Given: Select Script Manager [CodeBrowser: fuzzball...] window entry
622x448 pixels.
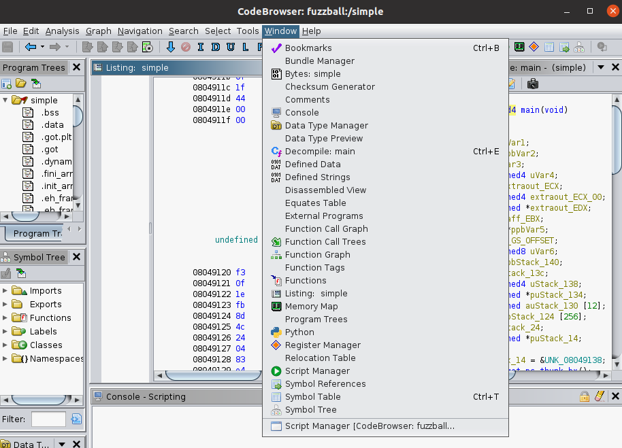Looking at the screenshot, I should click(x=385, y=426).
